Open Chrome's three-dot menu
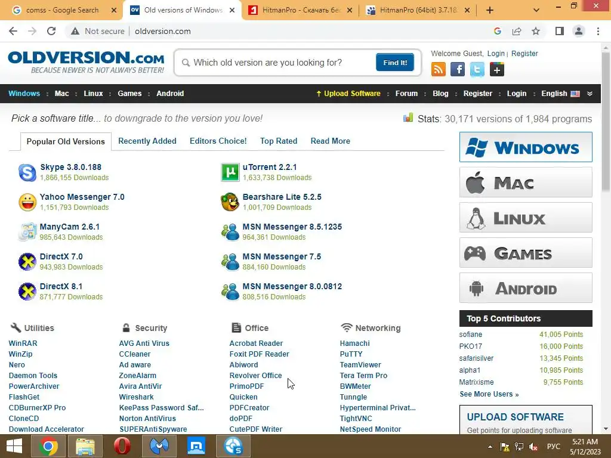 pos(598,31)
